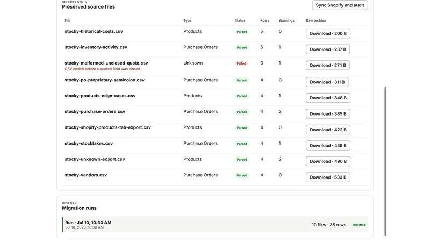
Task: Click the Migration runs heading
Action: (79, 208)
